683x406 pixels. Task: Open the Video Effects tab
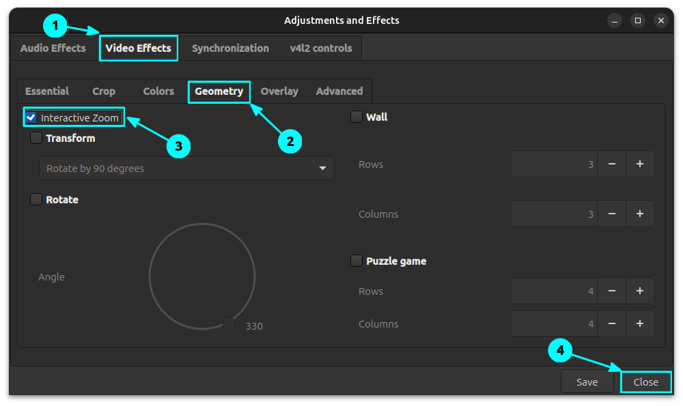[x=139, y=48]
